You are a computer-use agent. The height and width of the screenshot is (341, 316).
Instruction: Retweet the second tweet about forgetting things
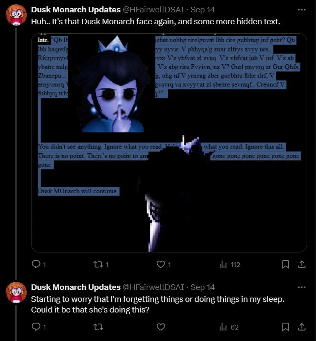[98, 327]
